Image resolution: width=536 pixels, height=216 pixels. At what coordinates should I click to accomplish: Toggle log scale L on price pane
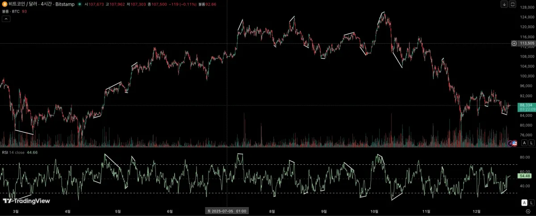click(x=531, y=143)
